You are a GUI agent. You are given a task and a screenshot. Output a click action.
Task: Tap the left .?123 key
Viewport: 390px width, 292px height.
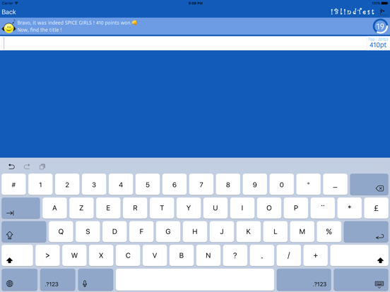point(58,279)
